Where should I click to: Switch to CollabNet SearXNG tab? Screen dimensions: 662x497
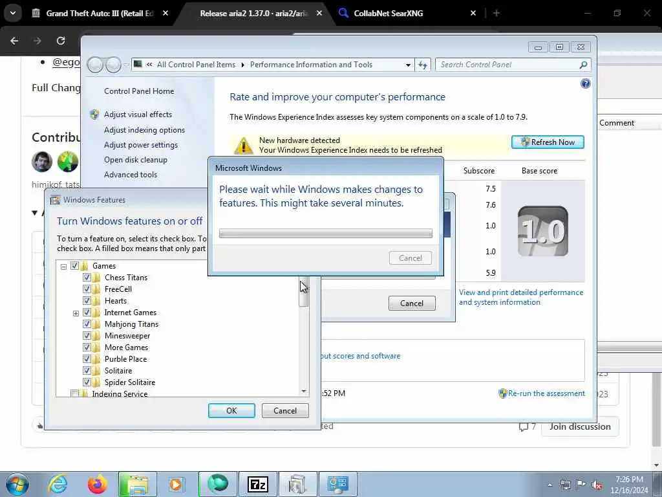388,13
